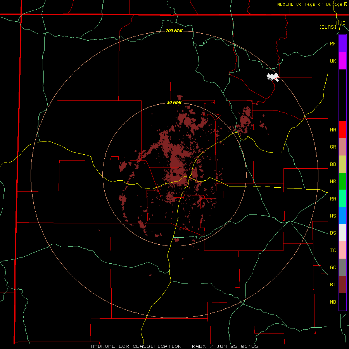The image size is (349, 349).
Task: Click the ND legend label
Action: point(333,302)
